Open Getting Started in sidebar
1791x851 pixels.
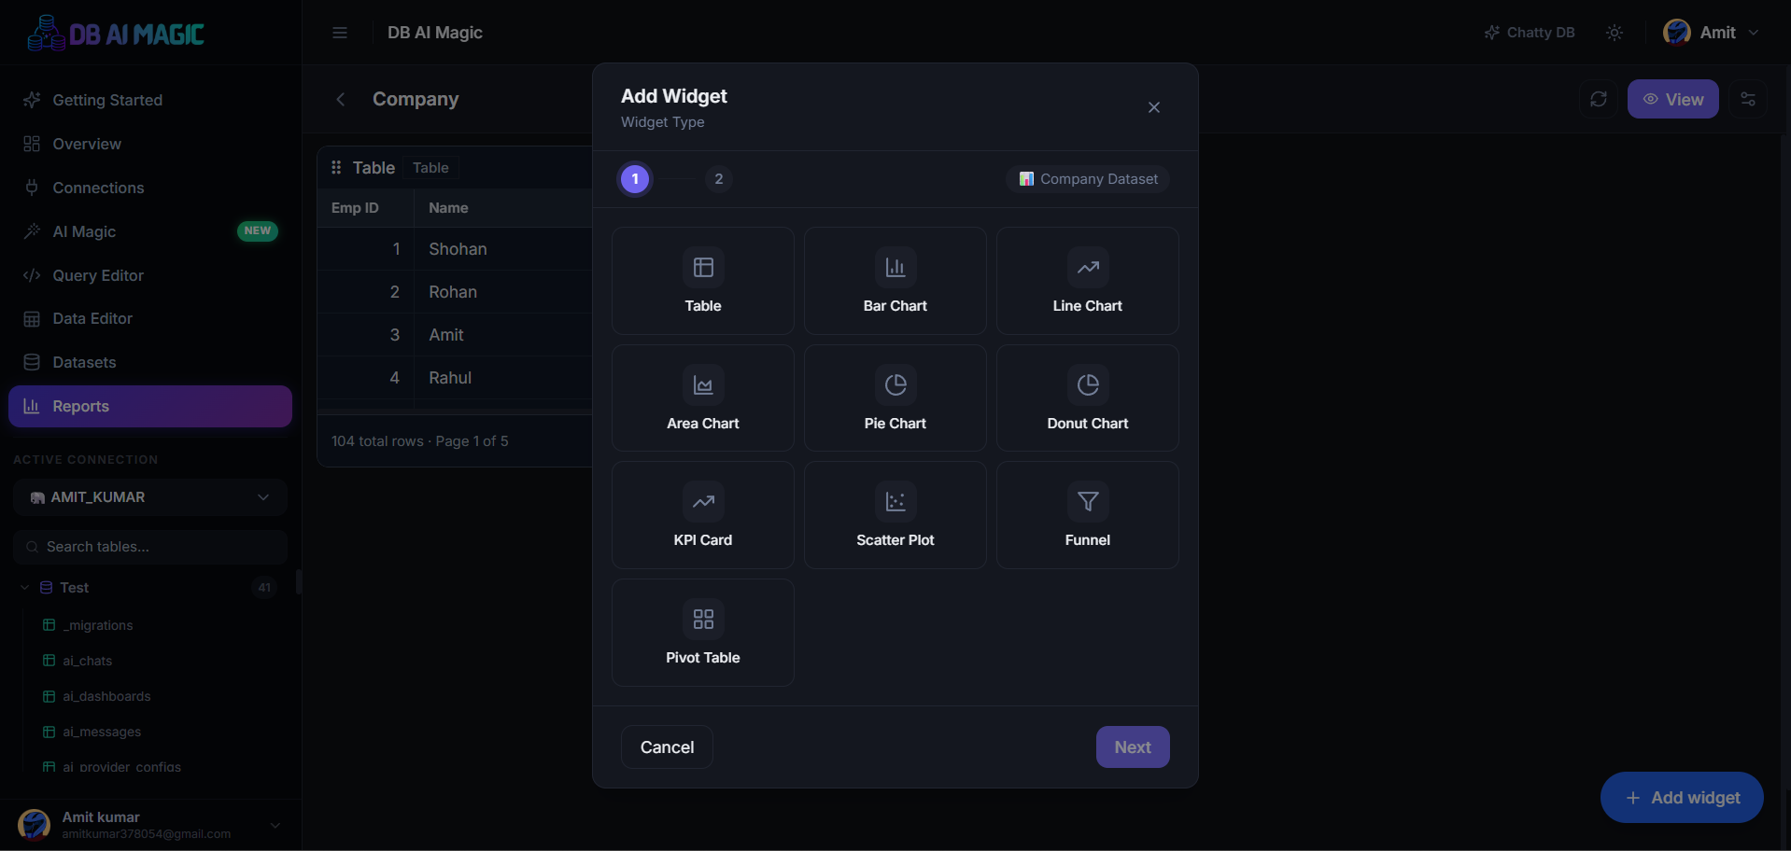pos(150,100)
